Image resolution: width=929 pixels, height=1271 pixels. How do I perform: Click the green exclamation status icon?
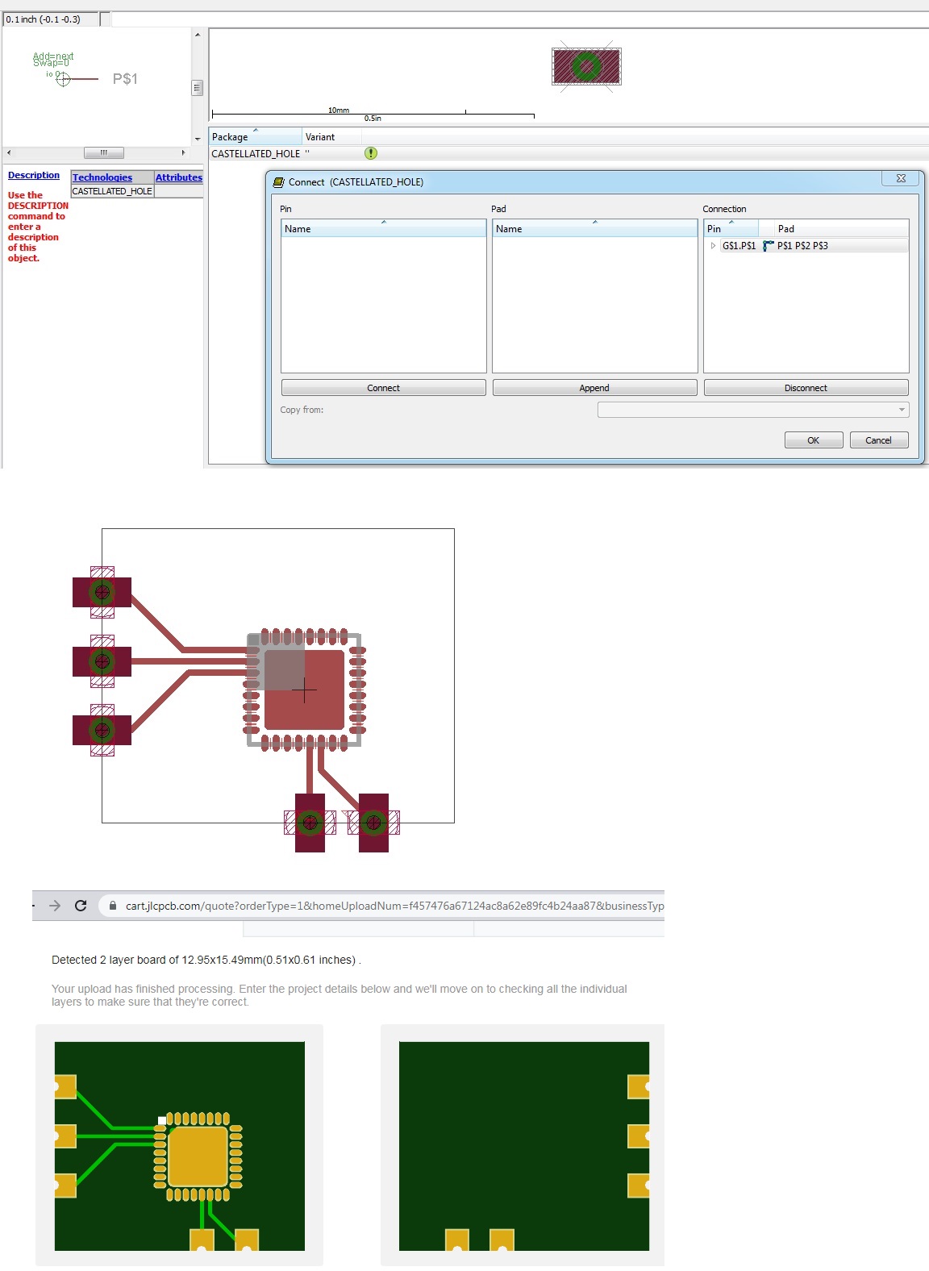371,153
